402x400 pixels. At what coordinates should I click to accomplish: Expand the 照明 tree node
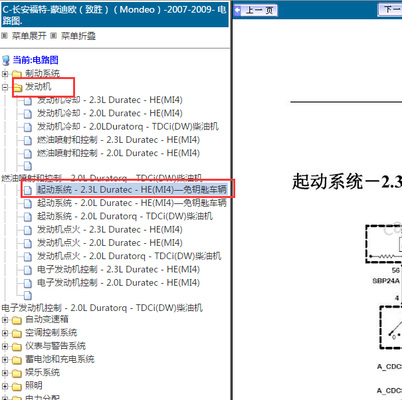(5, 387)
